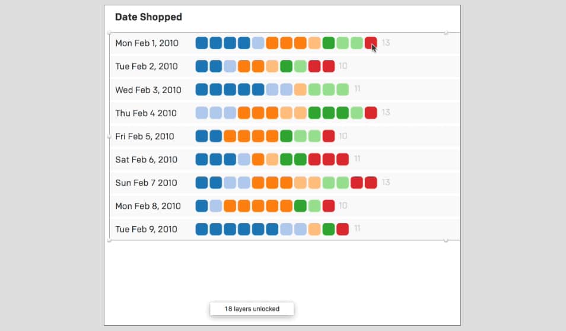Image resolution: width=566 pixels, height=331 pixels.
Task: Select the "Wed Feb 3, 2010" date label
Action: [148, 90]
